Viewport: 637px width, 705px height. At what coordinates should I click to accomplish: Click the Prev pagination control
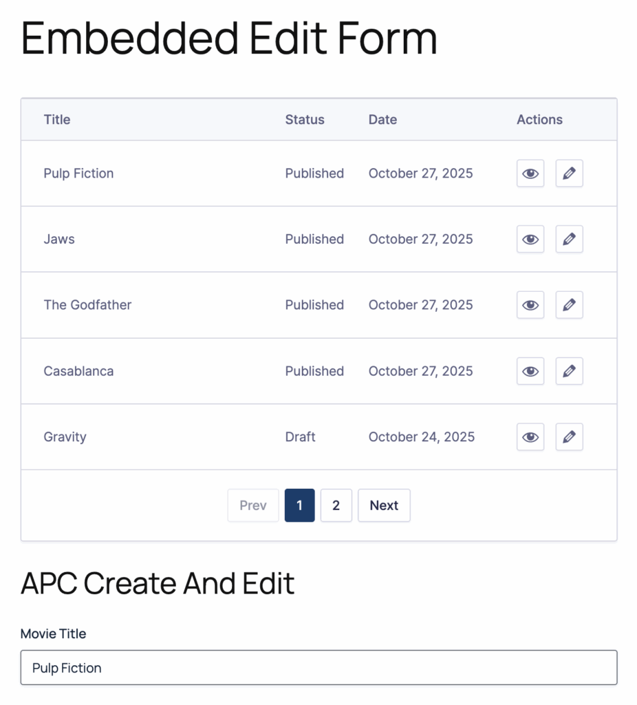(253, 505)
